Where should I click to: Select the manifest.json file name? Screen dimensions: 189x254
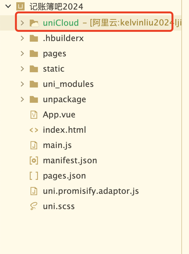[70, 161]
